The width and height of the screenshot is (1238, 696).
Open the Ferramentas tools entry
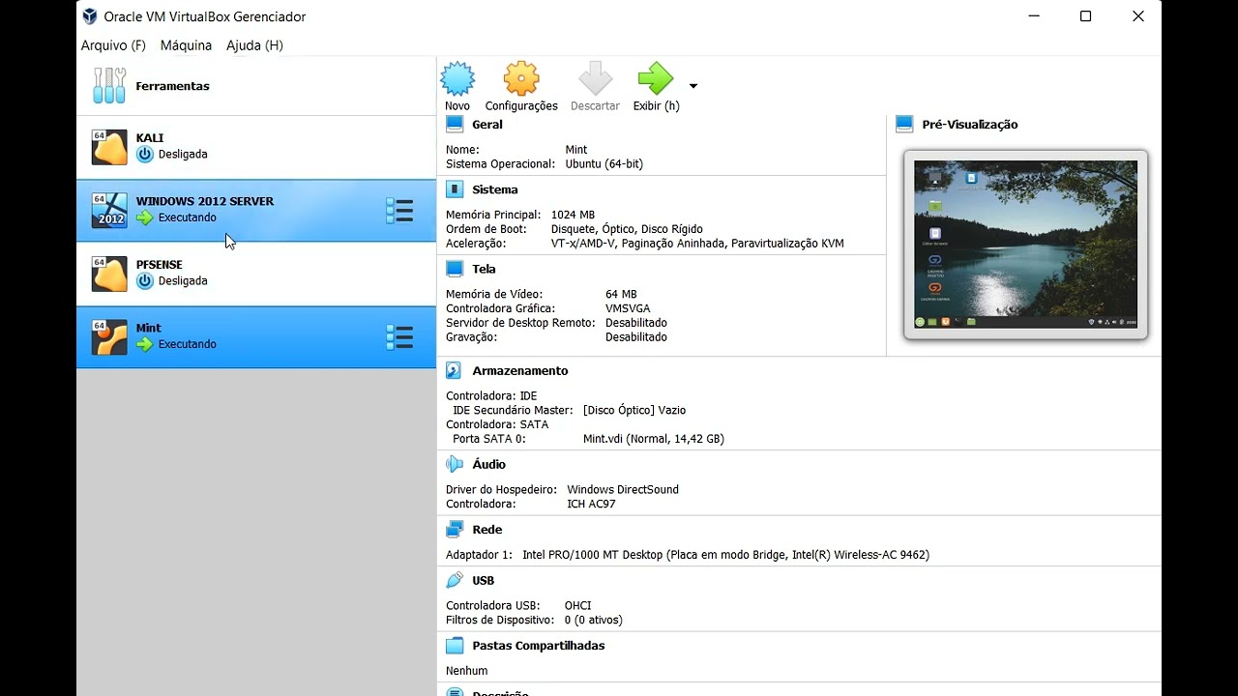(x=256, y=86)
